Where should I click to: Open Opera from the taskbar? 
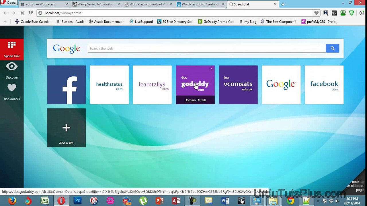pyautogui.click(x=61, y=201)
